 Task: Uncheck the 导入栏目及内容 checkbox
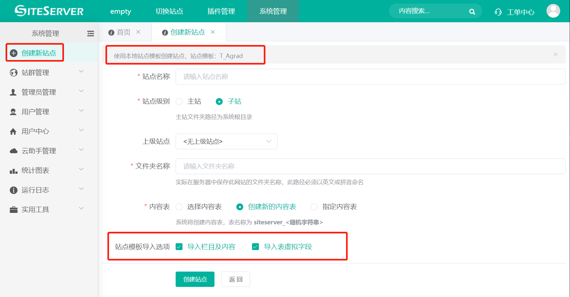[x=179, y=247]
